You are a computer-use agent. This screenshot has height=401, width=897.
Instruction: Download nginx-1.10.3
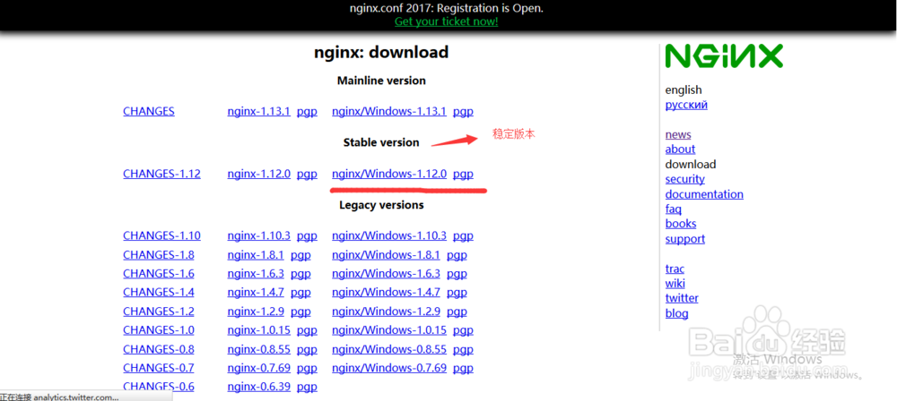click(258, 235)
